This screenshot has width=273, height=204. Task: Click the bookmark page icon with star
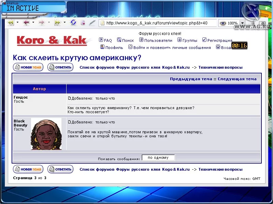coord(83,23)
